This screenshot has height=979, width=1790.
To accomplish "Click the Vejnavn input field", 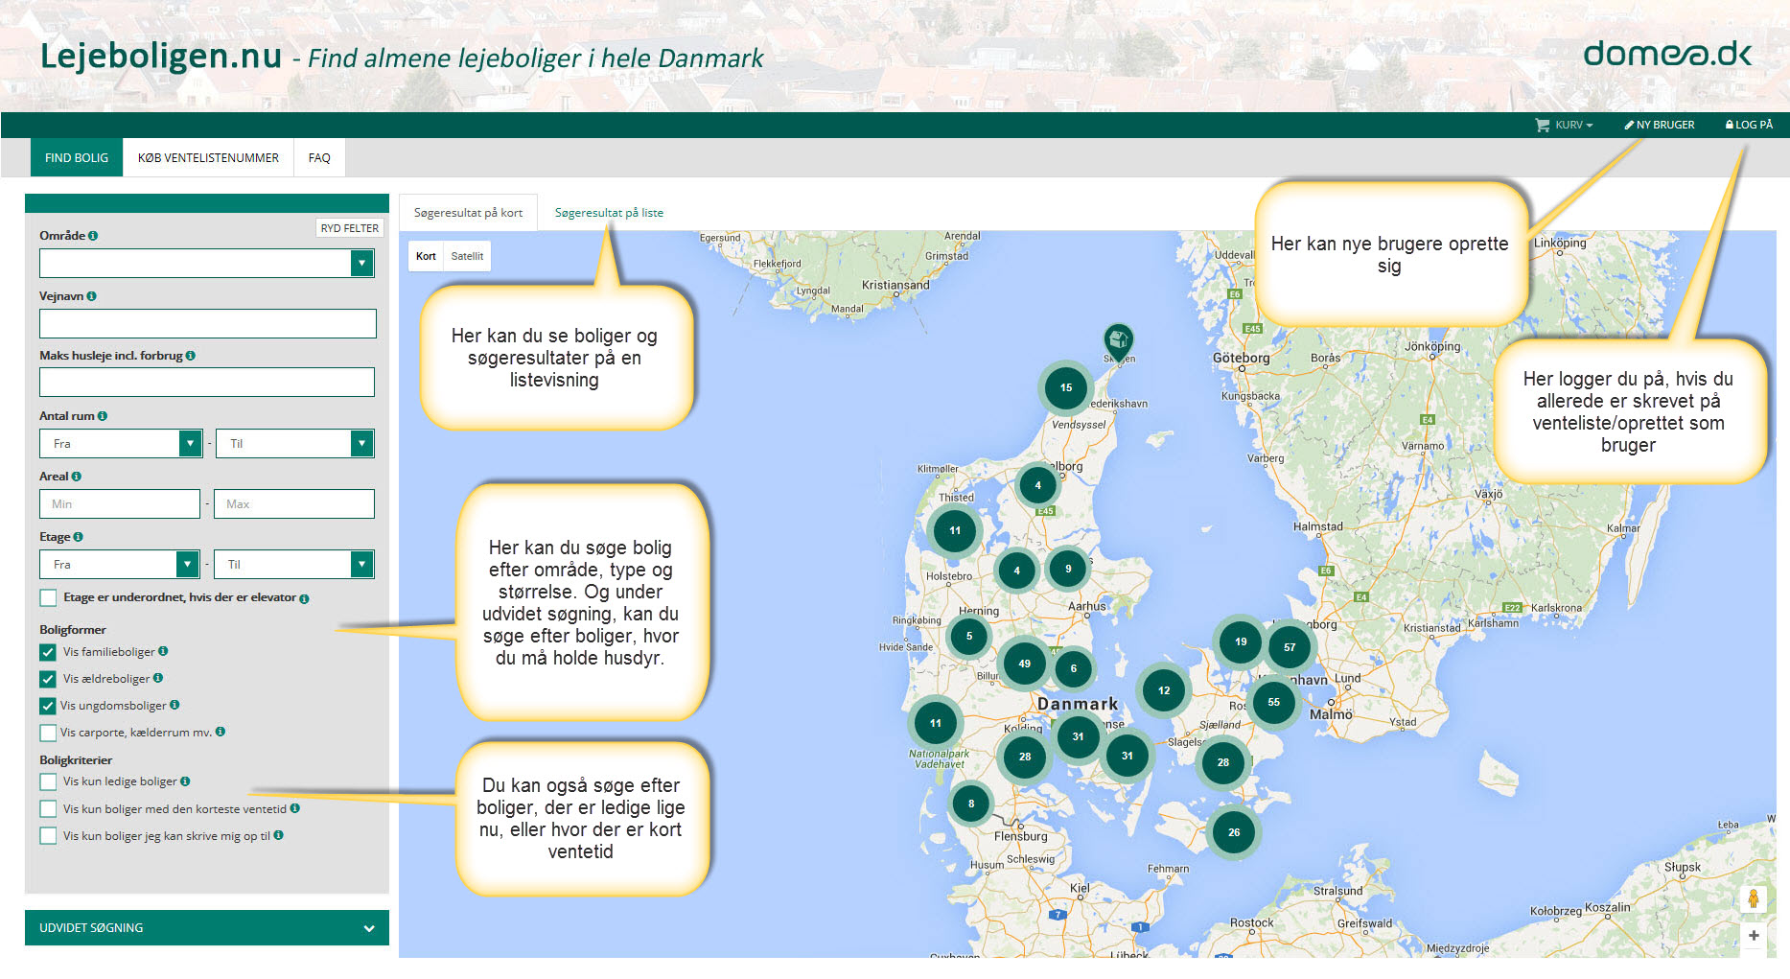I will [x=208, y=323].
